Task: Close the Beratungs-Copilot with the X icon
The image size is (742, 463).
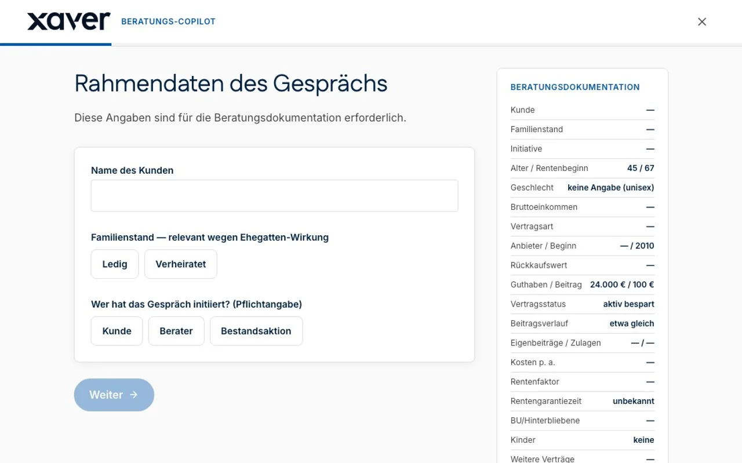Action: [x=702, y=21]
